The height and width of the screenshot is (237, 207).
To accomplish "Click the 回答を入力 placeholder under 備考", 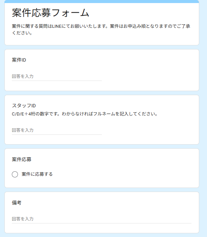I will click(x=23, y=219).
